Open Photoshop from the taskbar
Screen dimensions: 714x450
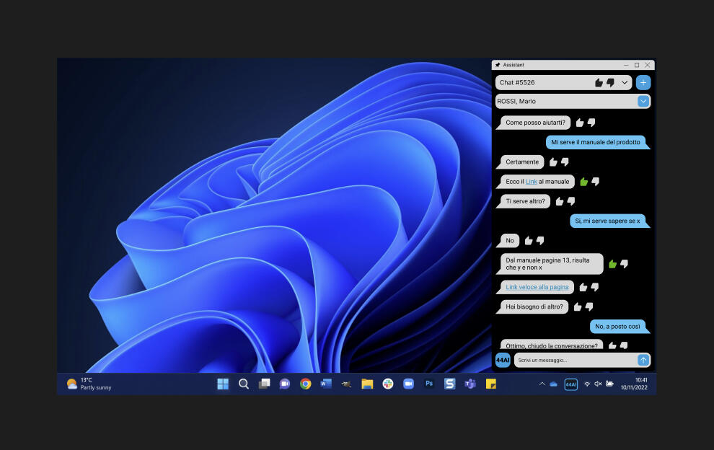pos(429,384)
